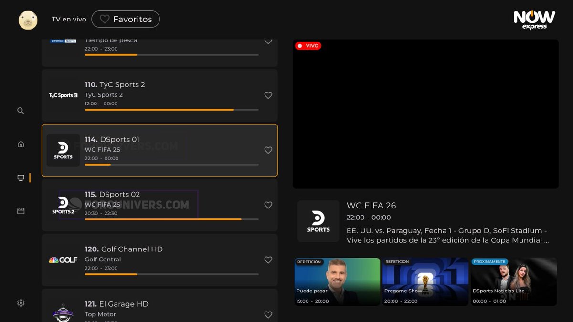The width and height of the screenshot is (573, 322).
Task: Select channel 114 DSports 01
Action: (159, 150)
